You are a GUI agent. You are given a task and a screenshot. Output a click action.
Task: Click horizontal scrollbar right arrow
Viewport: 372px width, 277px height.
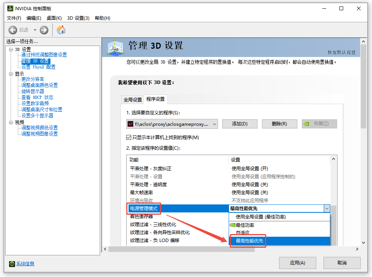click(357, 249)
